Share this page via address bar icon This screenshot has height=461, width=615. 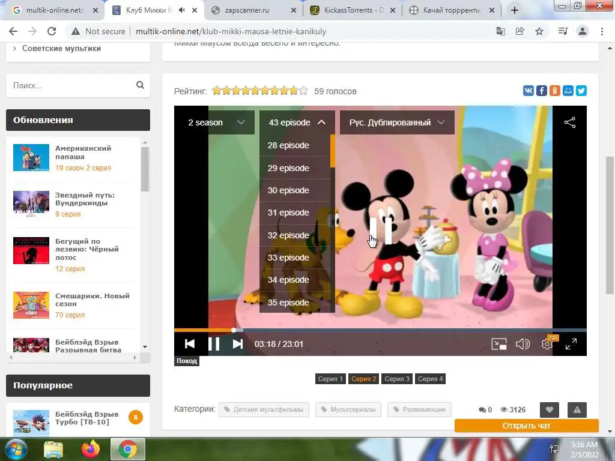point(520,31)
